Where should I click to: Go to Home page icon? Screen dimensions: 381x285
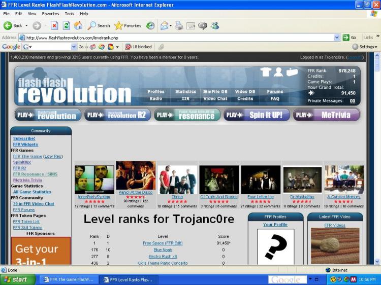[78, 25]
